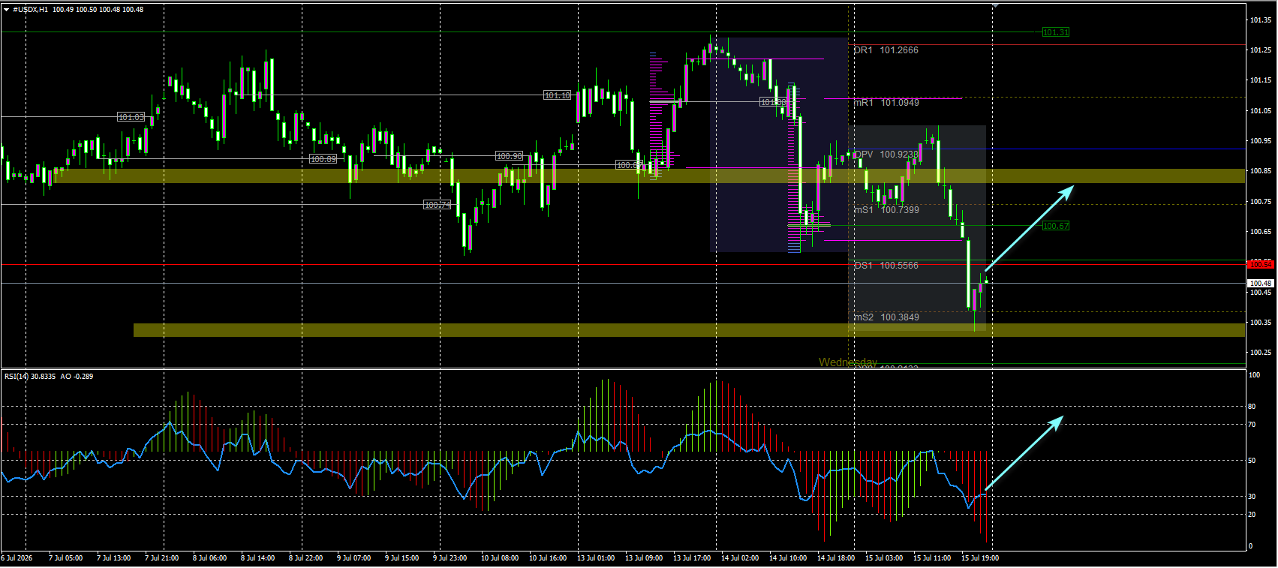Click the green 101.31 price label
1278x568 pixels.
pyautogui.click(x=1056, y=32)
